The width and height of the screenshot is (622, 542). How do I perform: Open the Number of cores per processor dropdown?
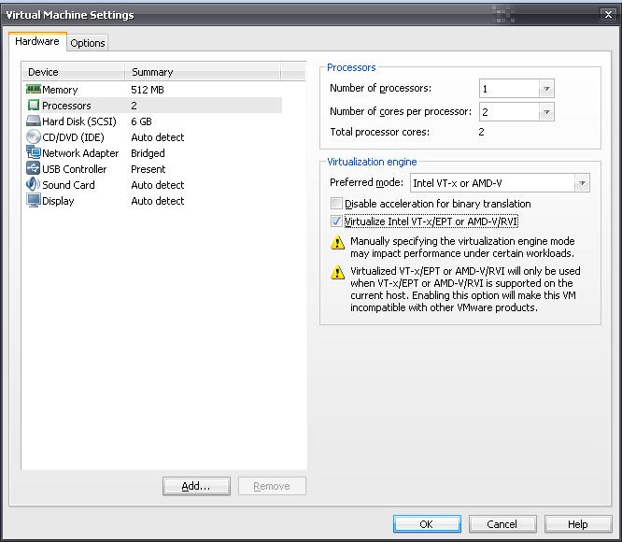(546, 112)
